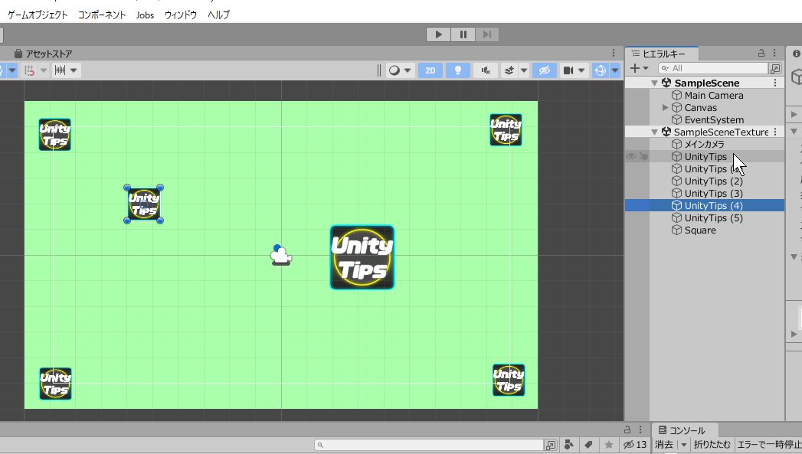Viewport: 802px width, 454px height.
Task: Click the 消去 button in the console
Action: 663,445
